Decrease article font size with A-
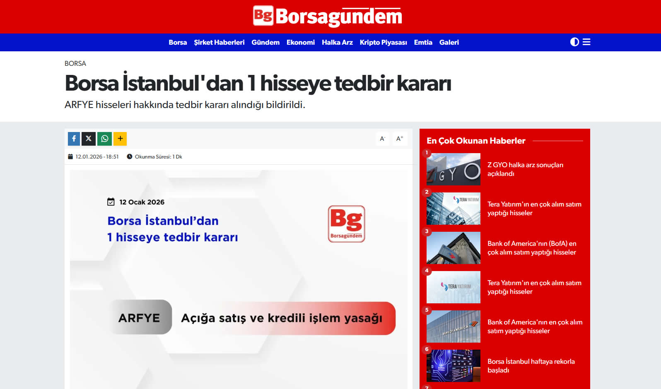Image resolution: width=661 pixels, height=389 pixels. [x=382, y=139]
